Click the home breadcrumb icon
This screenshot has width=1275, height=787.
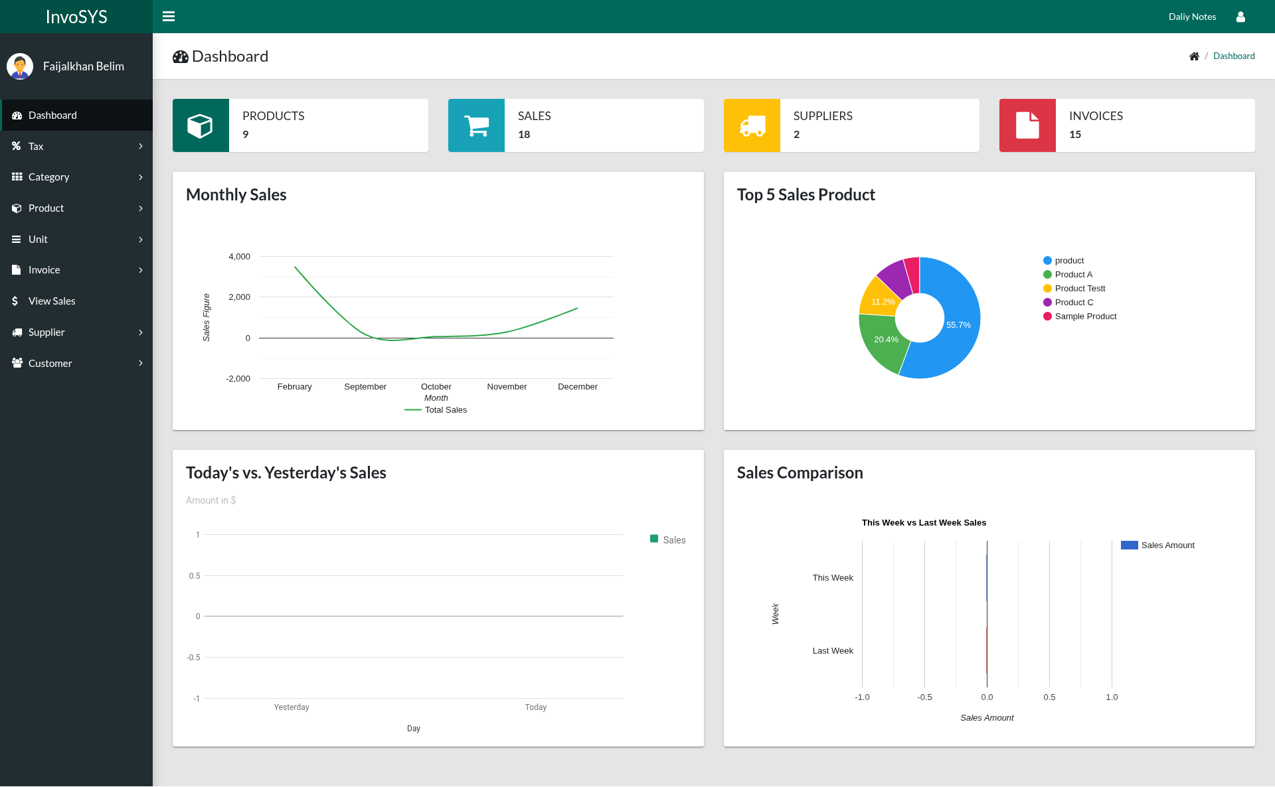[1194, 56]
